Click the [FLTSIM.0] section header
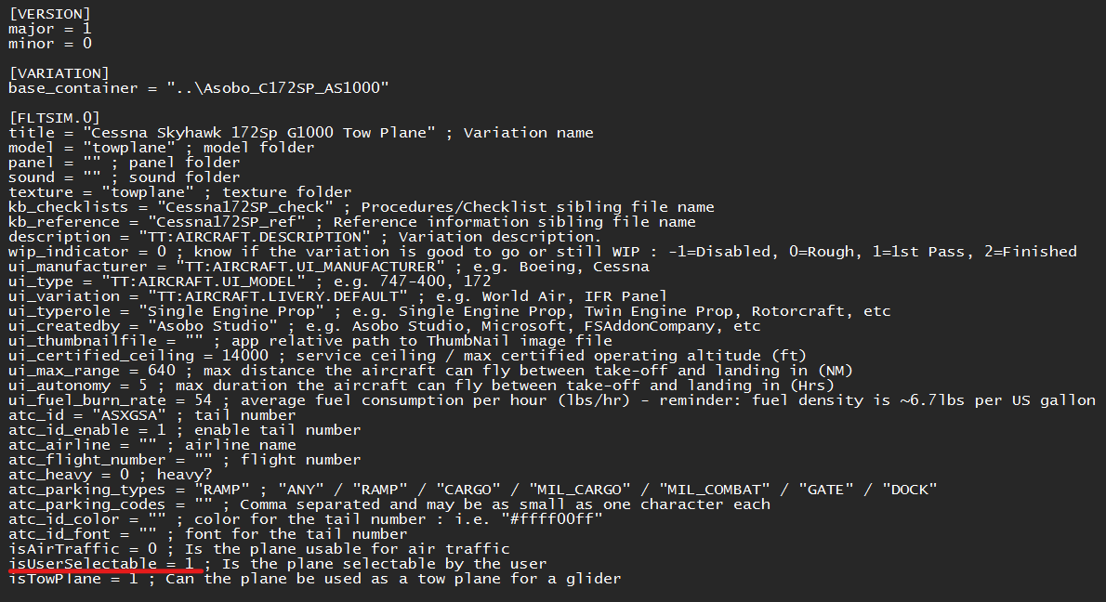Image resolution: width=1106 pixels, height=602 pixels. pos(54,118)
